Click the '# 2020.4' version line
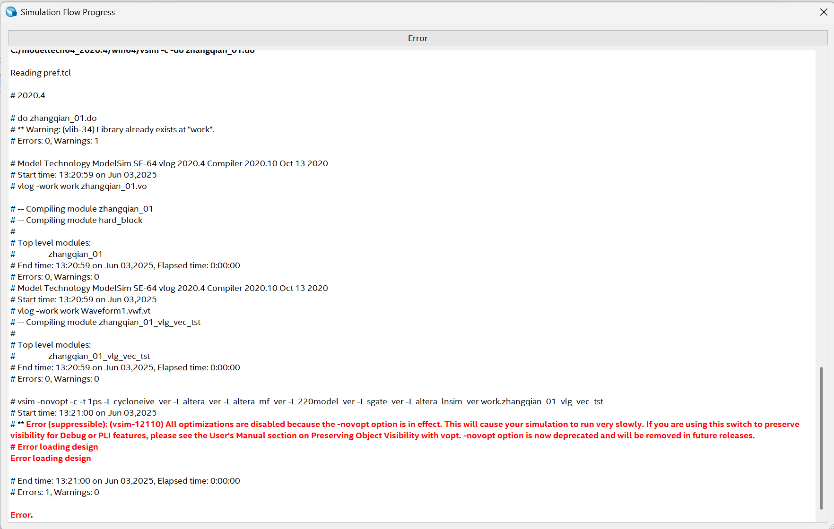Viewport: 834px width, 529px height. [28, 95]
